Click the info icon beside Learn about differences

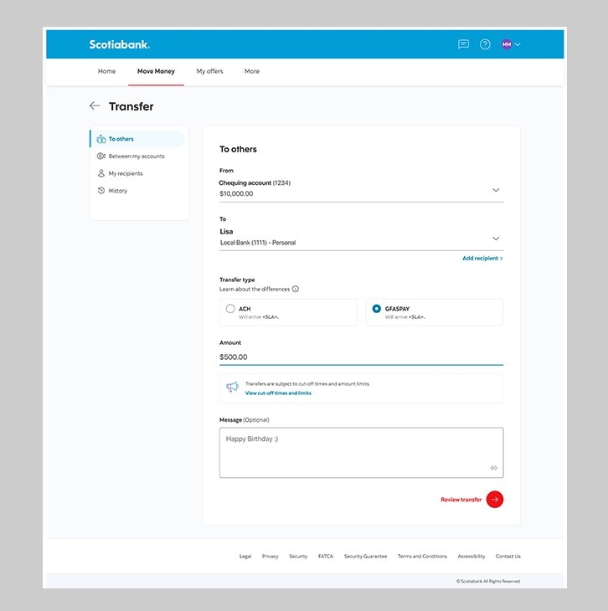pyautogui.click(x=296, y=290)
